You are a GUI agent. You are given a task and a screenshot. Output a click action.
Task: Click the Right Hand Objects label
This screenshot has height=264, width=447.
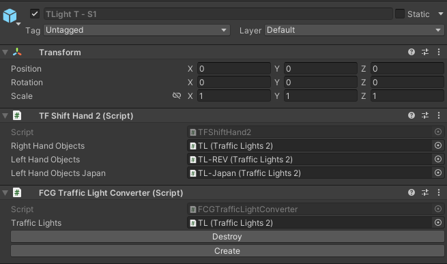pyautogui.click(x=48, y=146)
